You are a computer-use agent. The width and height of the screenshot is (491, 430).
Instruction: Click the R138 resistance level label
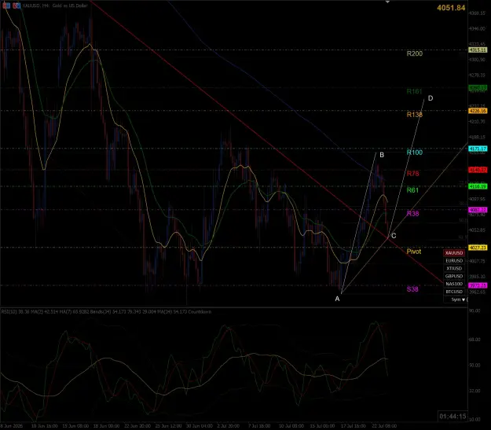click(x=415, y=115)
